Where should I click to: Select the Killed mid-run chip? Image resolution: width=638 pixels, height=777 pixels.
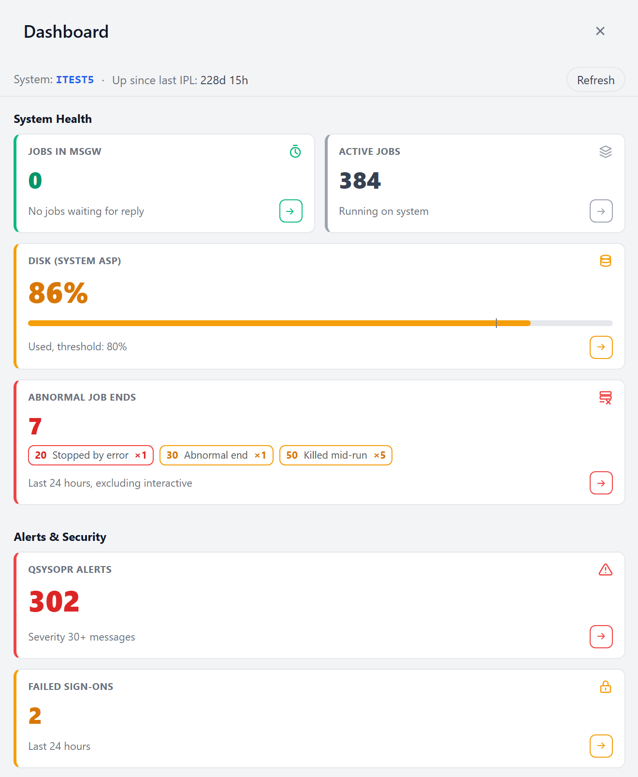coord(336,455)
